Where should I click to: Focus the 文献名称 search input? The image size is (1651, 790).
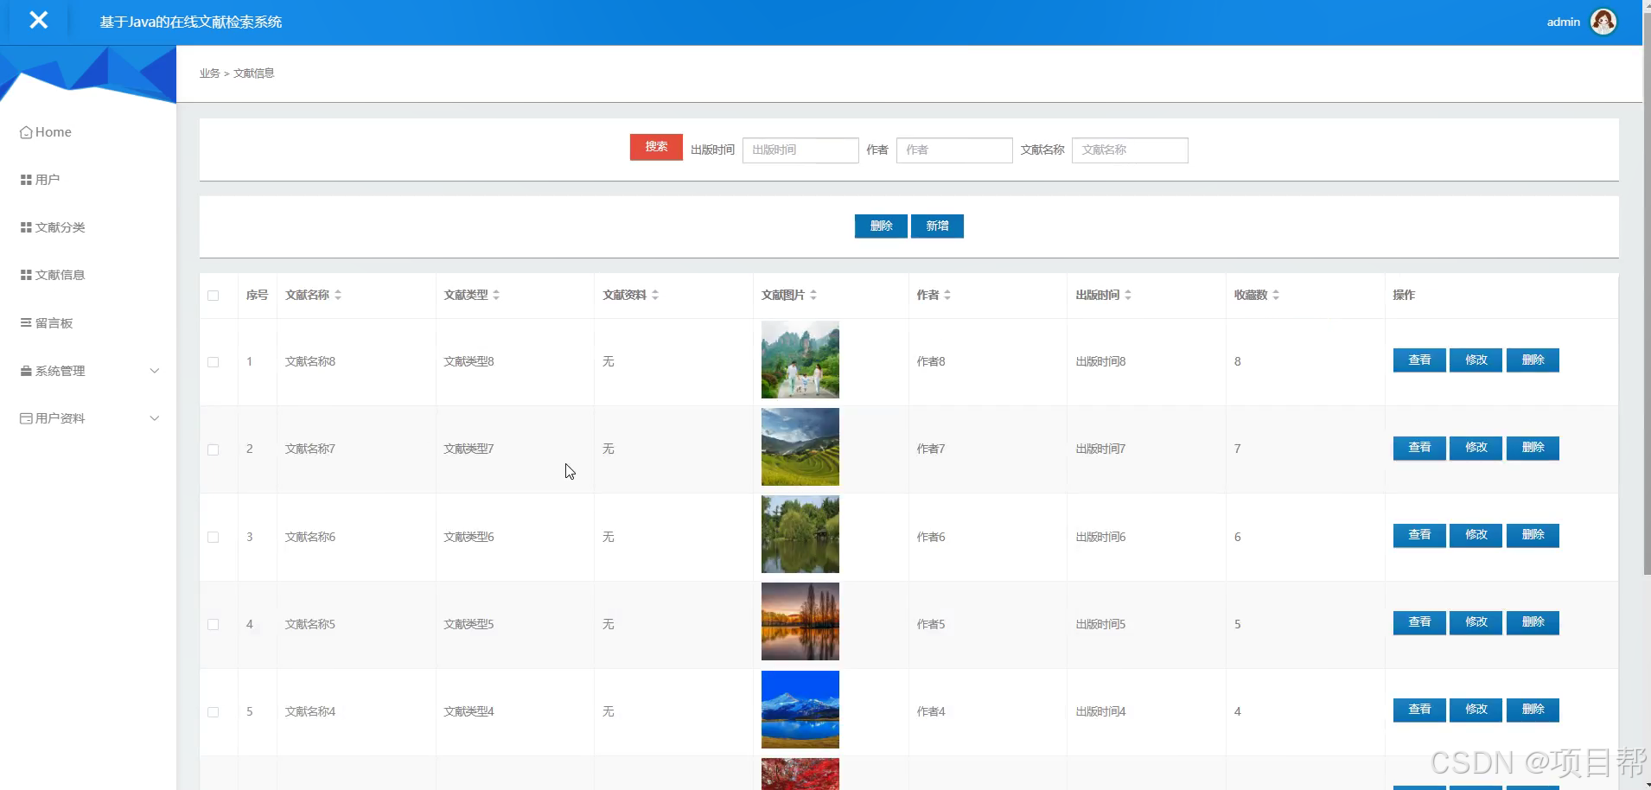pyautogui.click(x=1130, y=150)
